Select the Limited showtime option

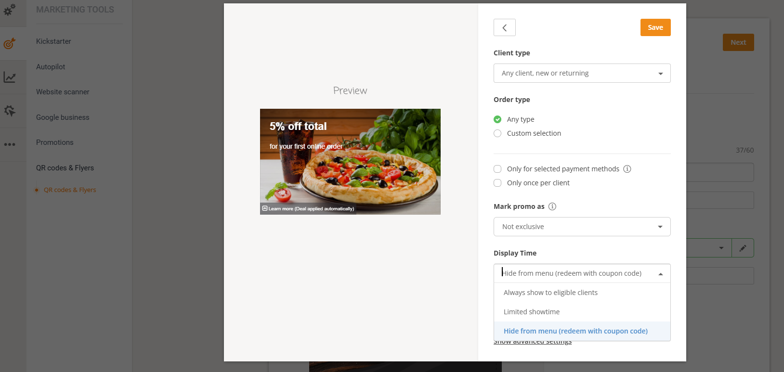click(532, 312)
